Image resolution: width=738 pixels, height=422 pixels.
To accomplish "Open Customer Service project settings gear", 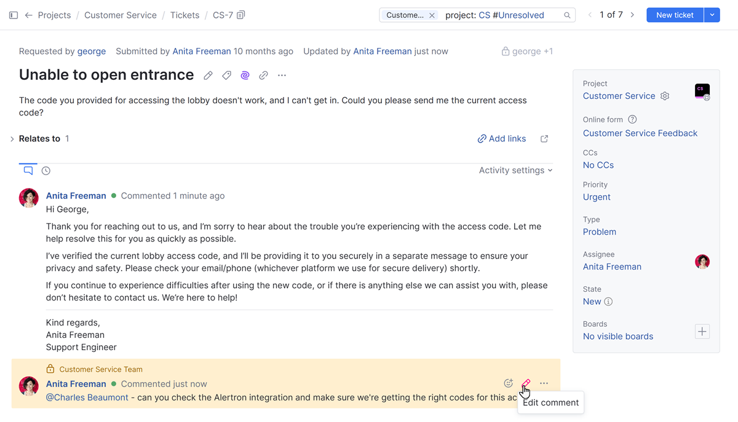I will coord(664,96).
